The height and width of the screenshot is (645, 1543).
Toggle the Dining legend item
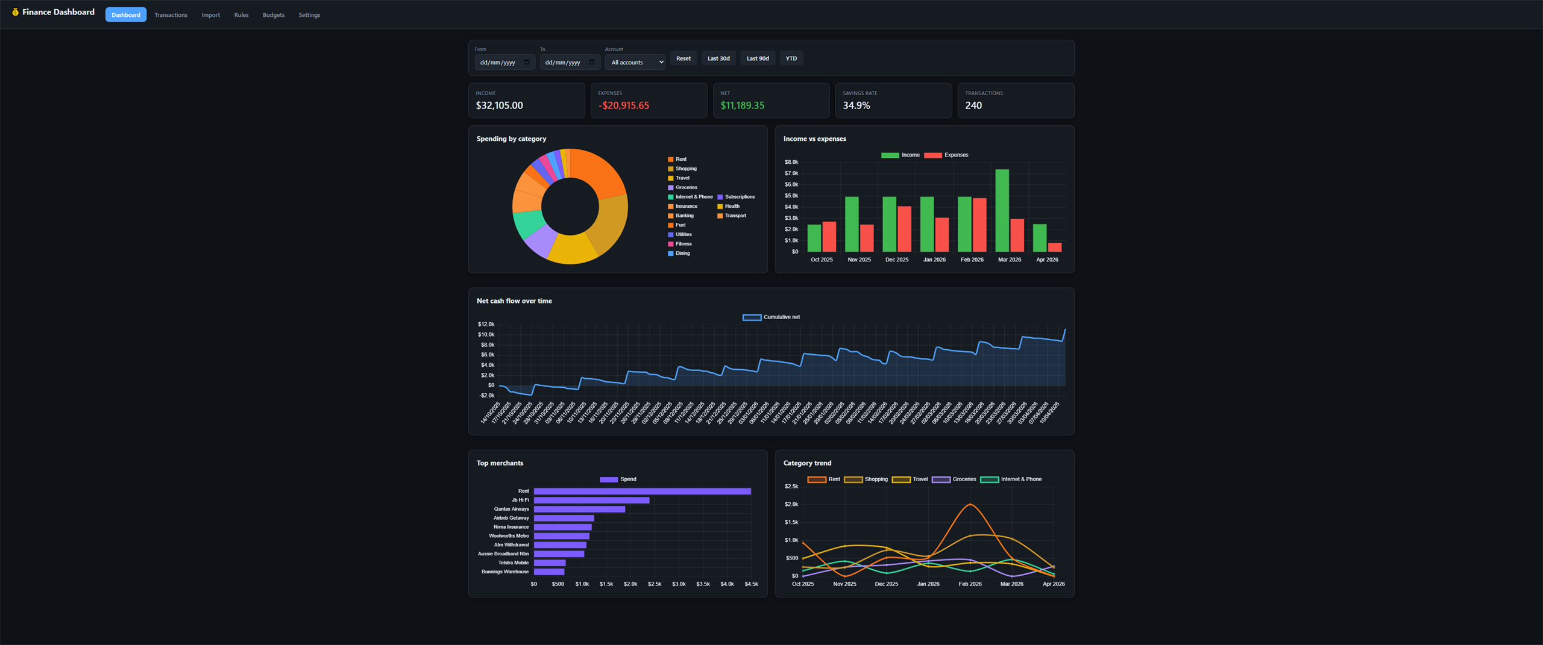point(679,253)
